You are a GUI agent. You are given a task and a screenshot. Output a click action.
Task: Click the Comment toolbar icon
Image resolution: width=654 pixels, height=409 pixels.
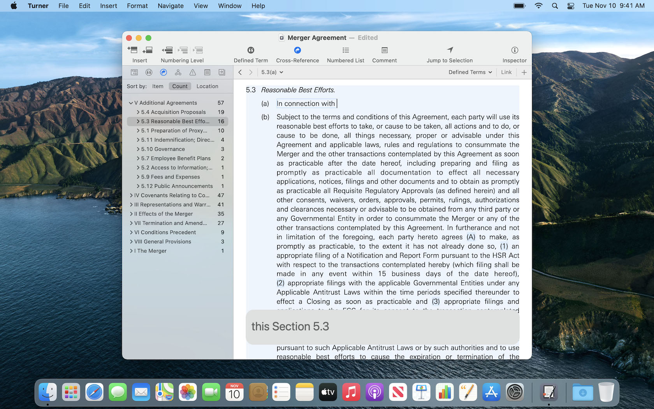tap(385, 50)
